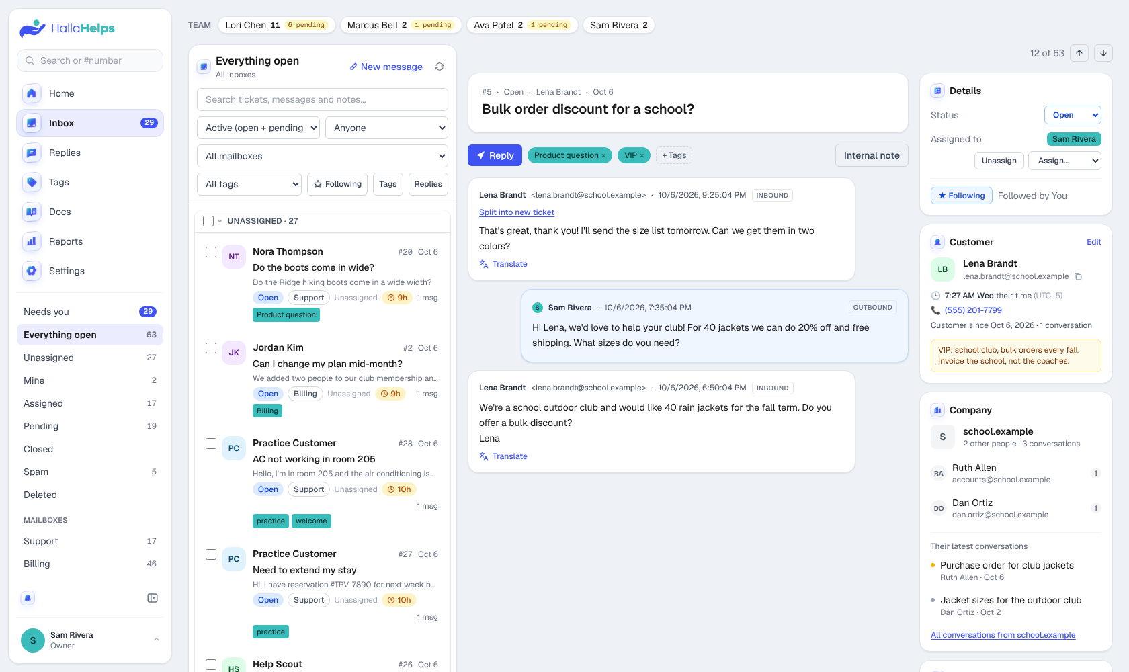Remove the VIP tag
Image resolution: width=1129 pixels, height=672 pixels.
point(642,156)
